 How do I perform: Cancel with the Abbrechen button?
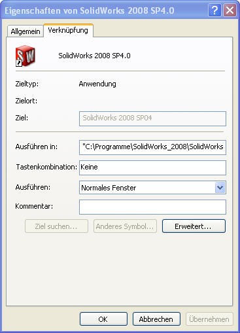point(156,319)
